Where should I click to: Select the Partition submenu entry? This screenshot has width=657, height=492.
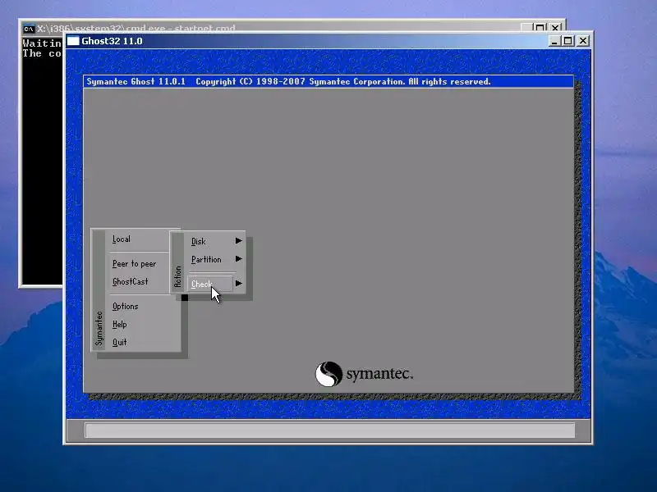point(206,259)
